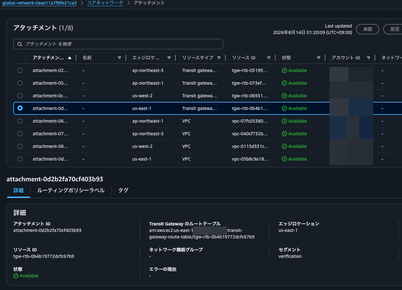Open the アカウント ID column filter arrow

(x=369, y=58)
